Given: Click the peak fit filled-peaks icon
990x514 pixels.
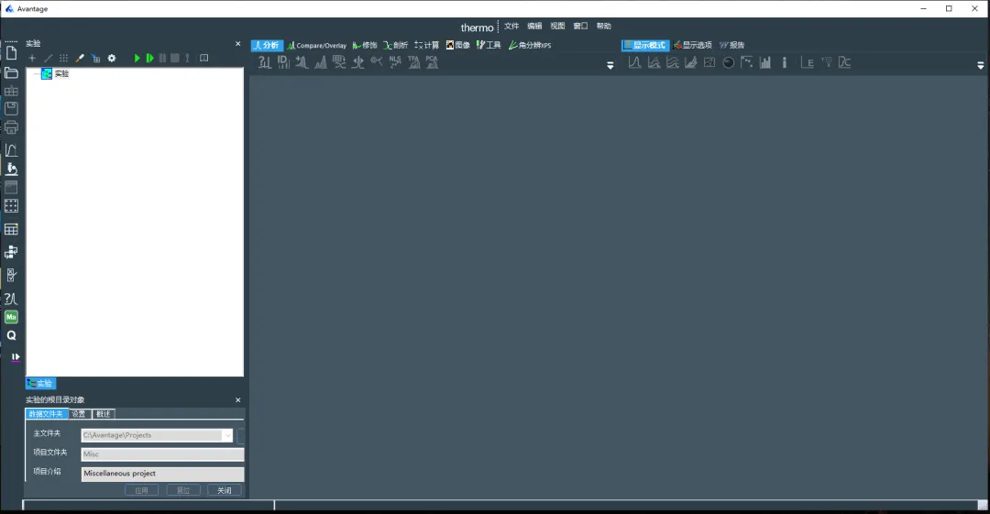Looking at the screenshot, I should pos(321,62).
